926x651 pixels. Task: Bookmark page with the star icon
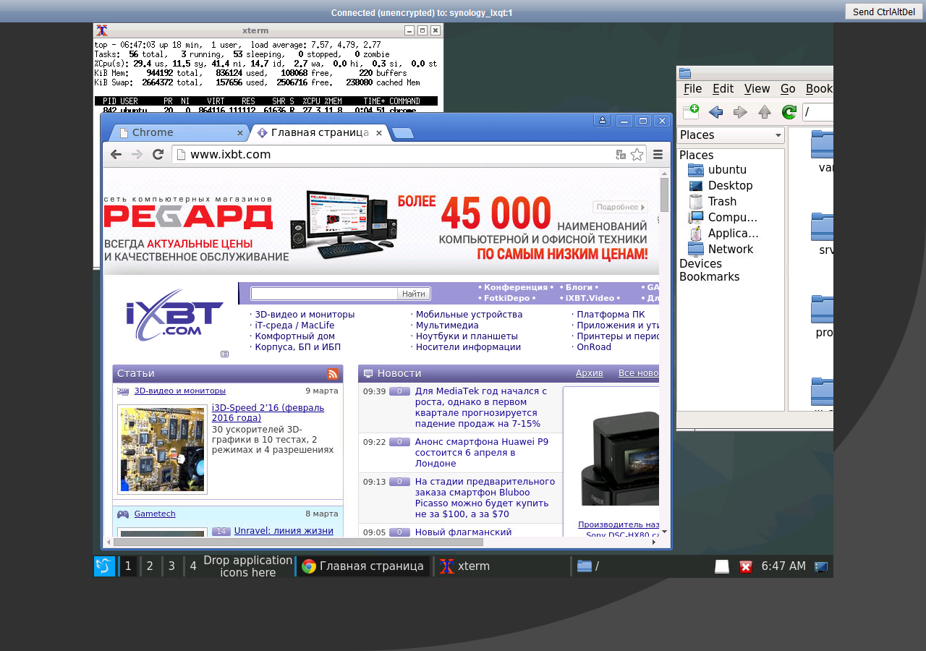pos(637,154)
